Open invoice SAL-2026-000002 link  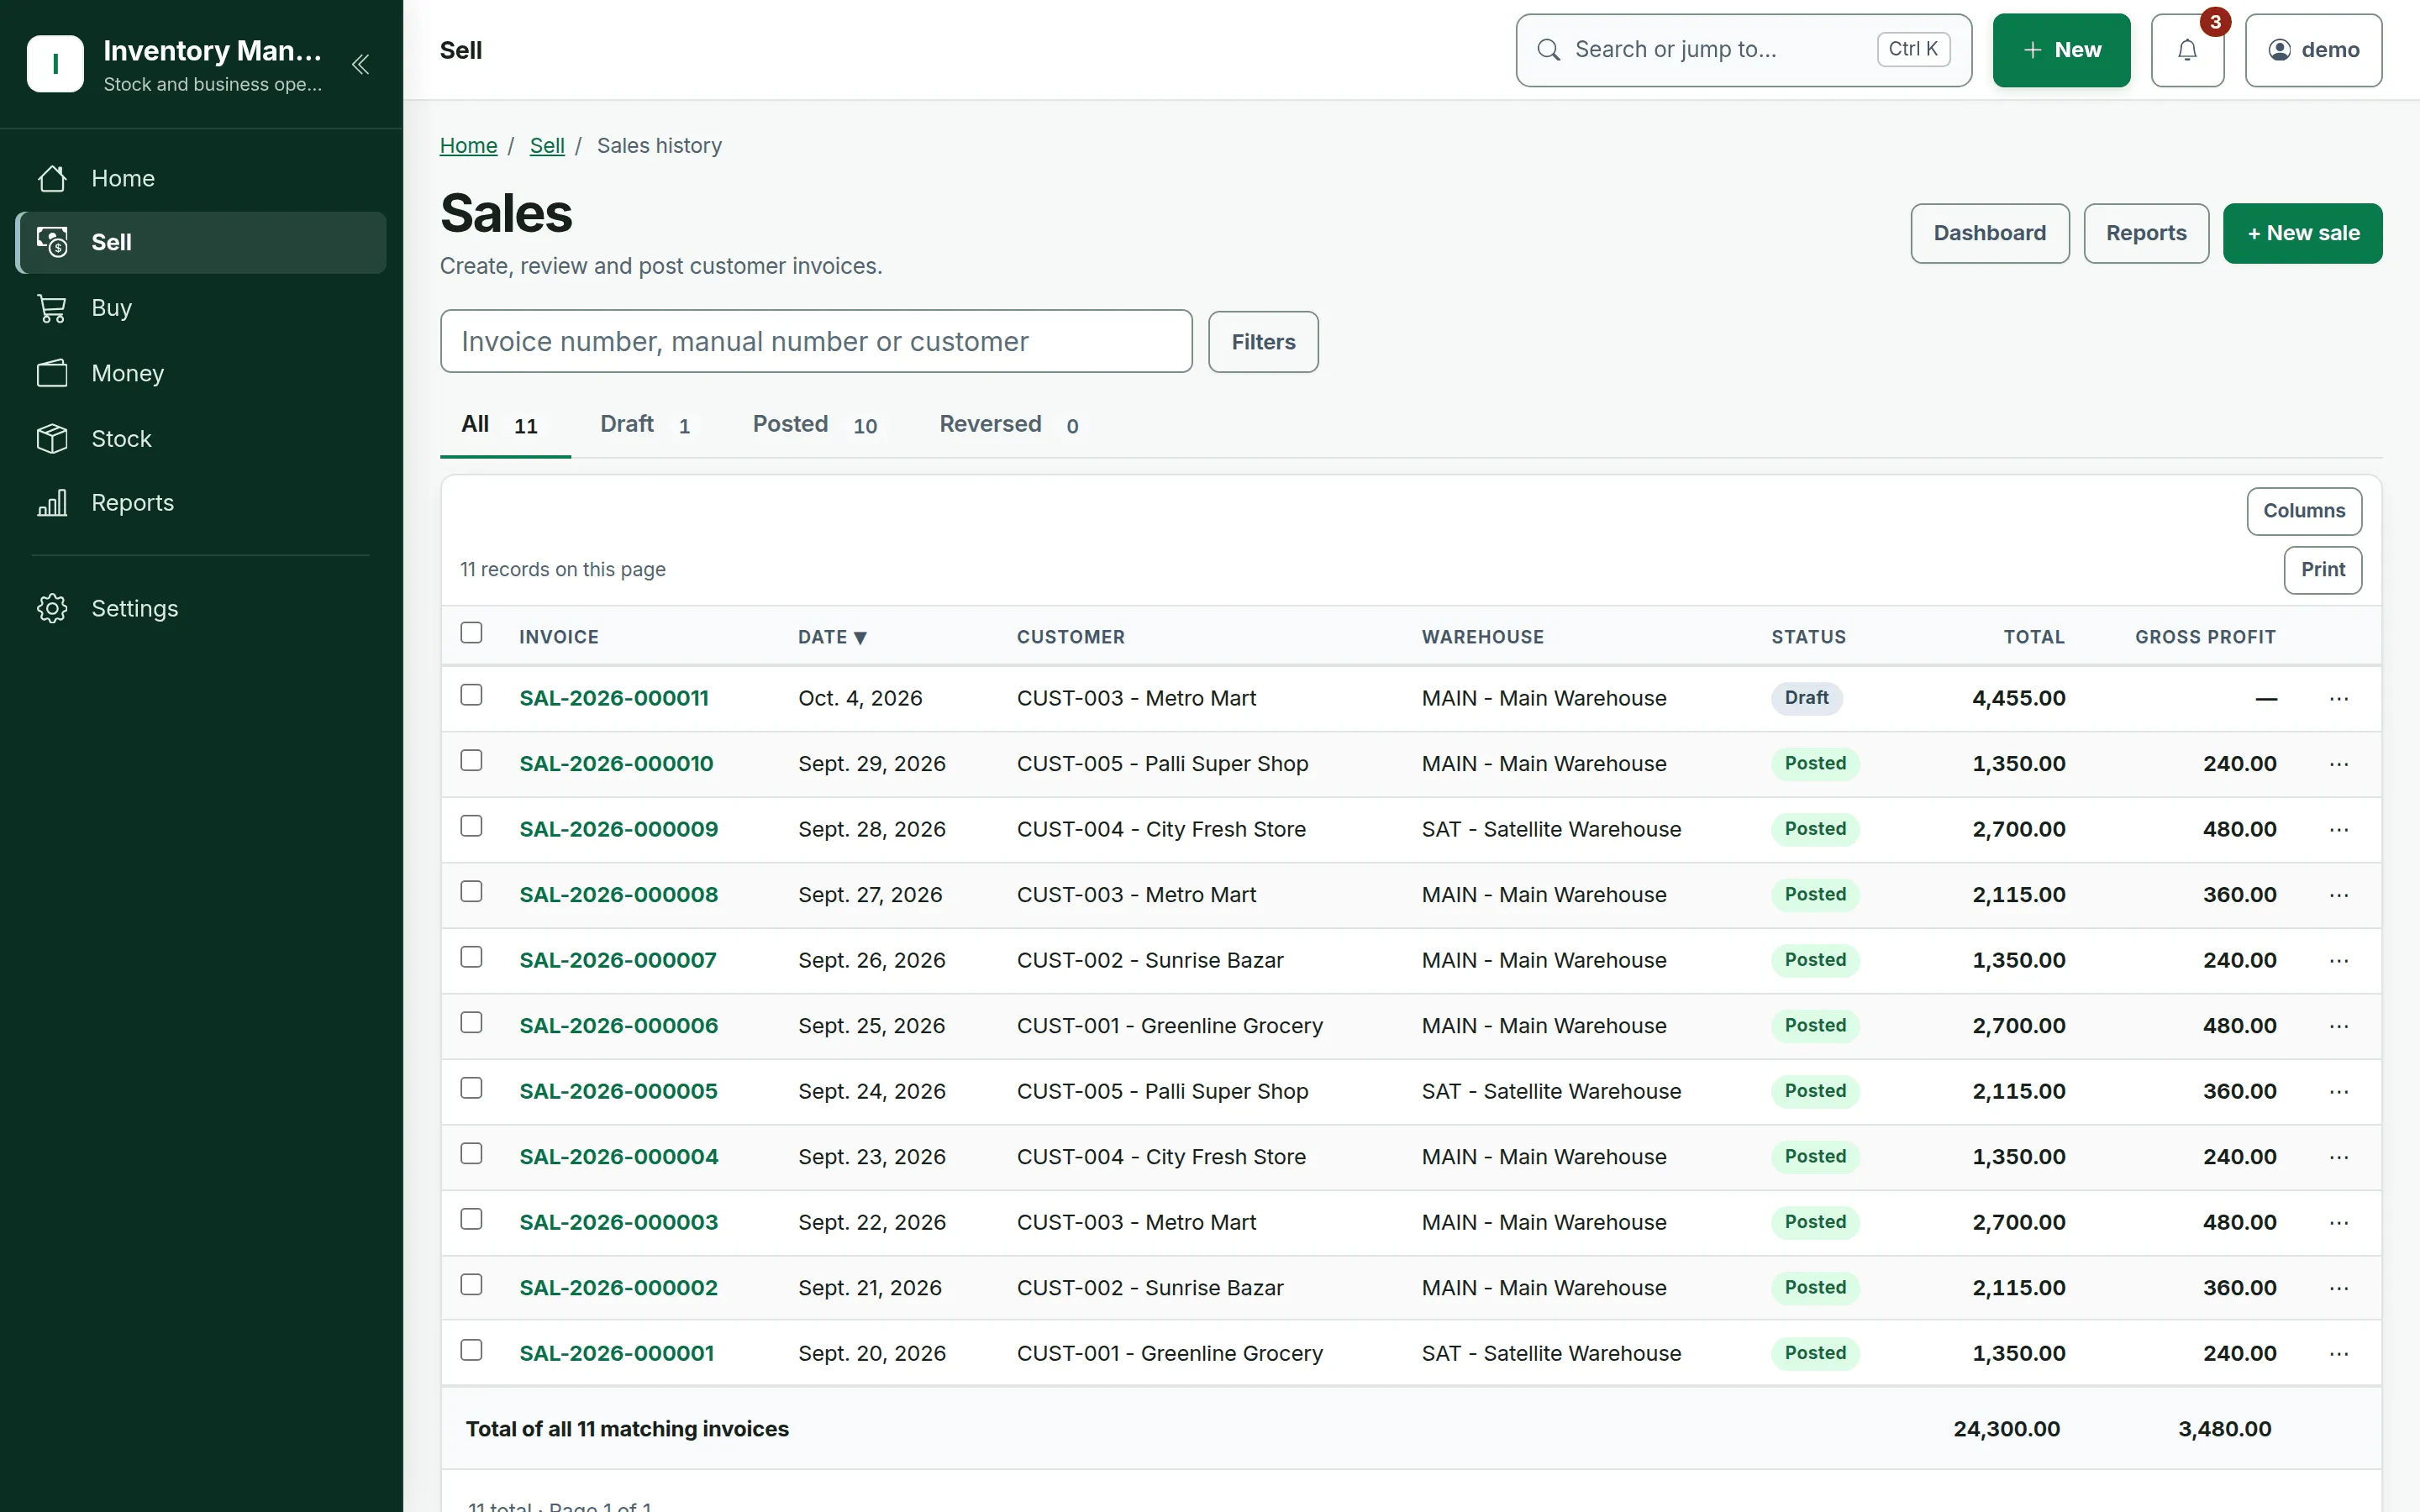pos(618,1288)
